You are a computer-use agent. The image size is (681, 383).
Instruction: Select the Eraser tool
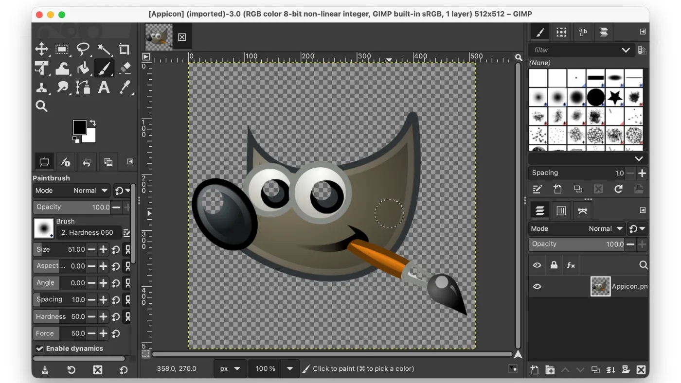[x=125, y=68]
